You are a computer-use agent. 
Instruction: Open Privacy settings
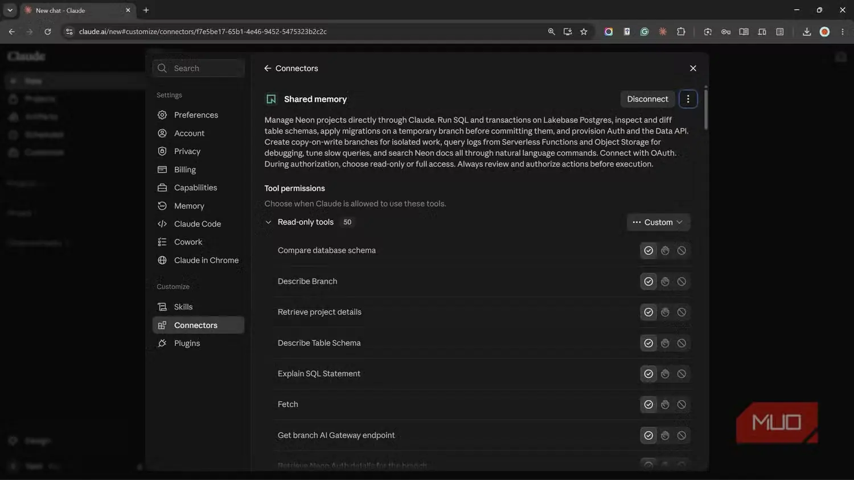coord(198,151)
